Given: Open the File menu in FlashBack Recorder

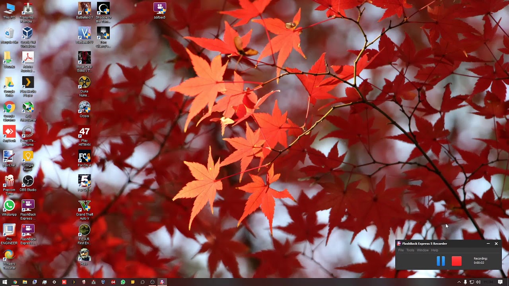Looking at the screenshot, I should tap(401, 250).
